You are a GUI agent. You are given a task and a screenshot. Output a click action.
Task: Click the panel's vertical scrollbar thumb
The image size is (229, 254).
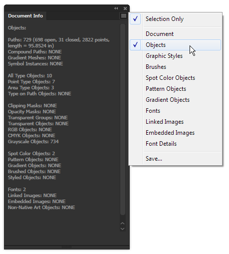click(x=123, y=119)
